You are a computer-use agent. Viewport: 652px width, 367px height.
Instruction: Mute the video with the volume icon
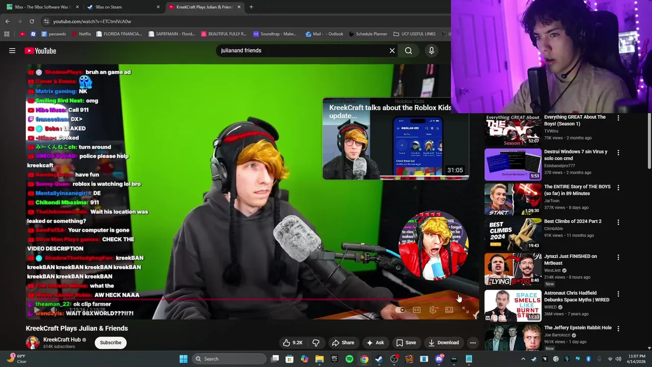(53, 310)
